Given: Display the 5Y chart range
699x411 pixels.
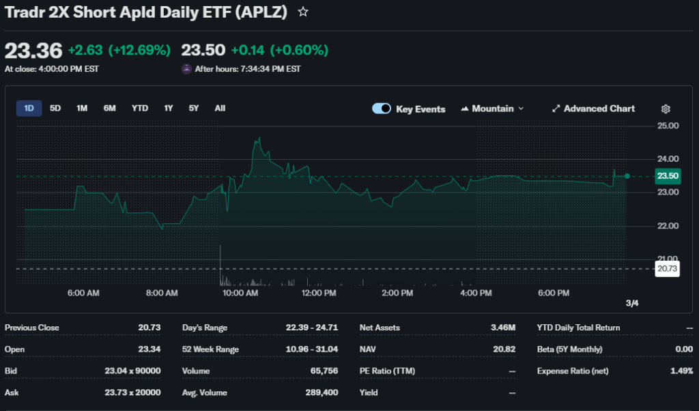Looking at the screenshot, I should (194, 109).
